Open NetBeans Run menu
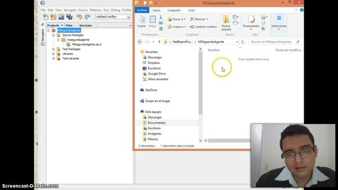The height and width of the screenshot is (190, 338). (x=106, y=10)
